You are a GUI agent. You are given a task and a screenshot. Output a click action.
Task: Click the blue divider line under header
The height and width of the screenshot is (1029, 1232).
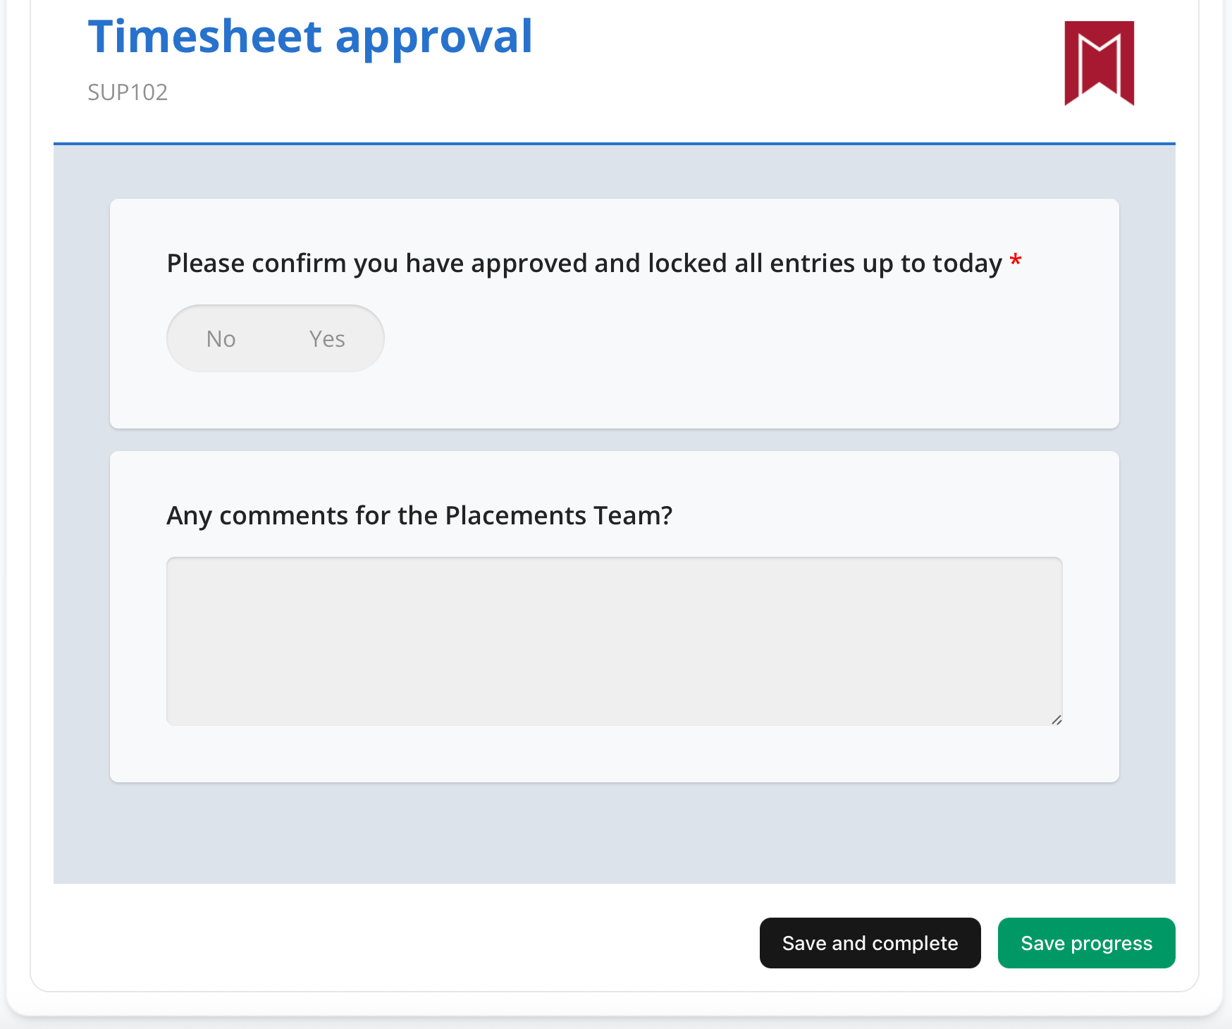tap(614, 144)
